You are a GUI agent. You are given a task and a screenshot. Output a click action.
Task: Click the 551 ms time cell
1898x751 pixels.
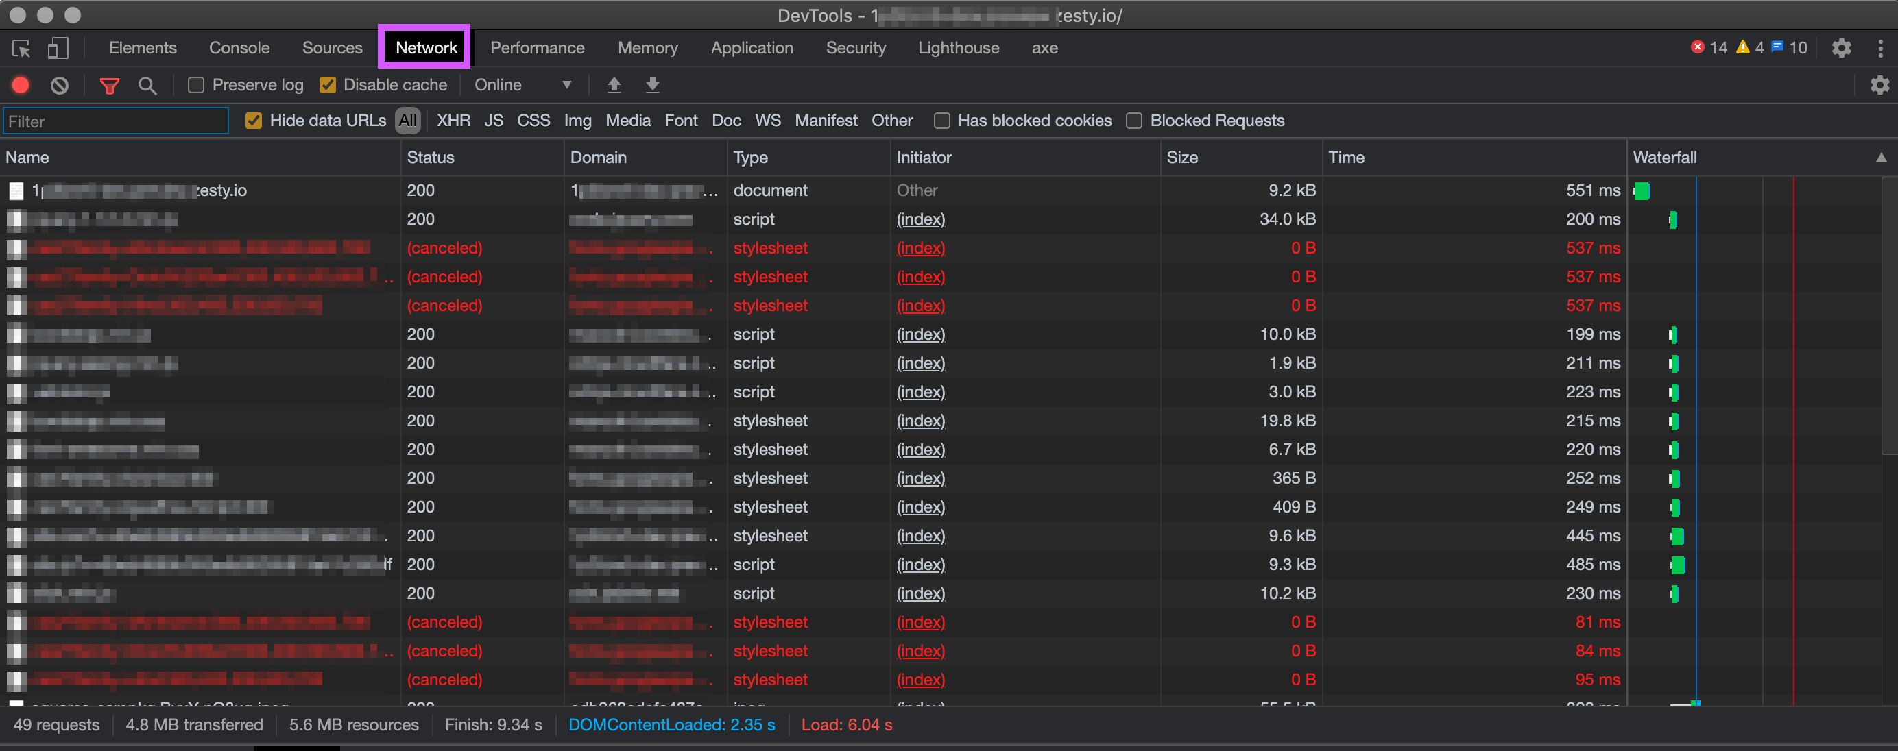[x=1593, y=190]
